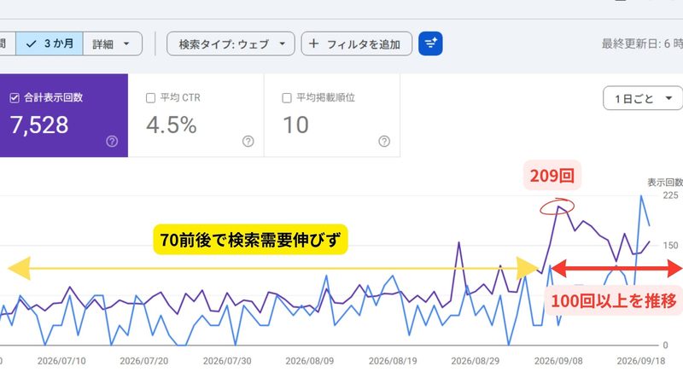Open the 1日ごと granularity dropdown
Image resolution: width=683 pixels, height=384 pixels.
coord(643,98)
